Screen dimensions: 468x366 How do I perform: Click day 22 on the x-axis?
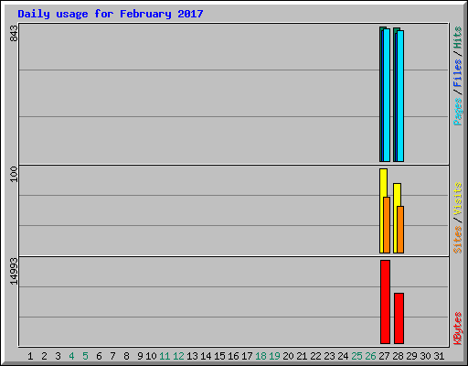tap(315, 356)
